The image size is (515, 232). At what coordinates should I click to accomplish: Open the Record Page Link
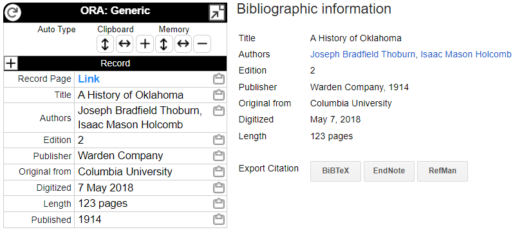click(x=89, y=79)
